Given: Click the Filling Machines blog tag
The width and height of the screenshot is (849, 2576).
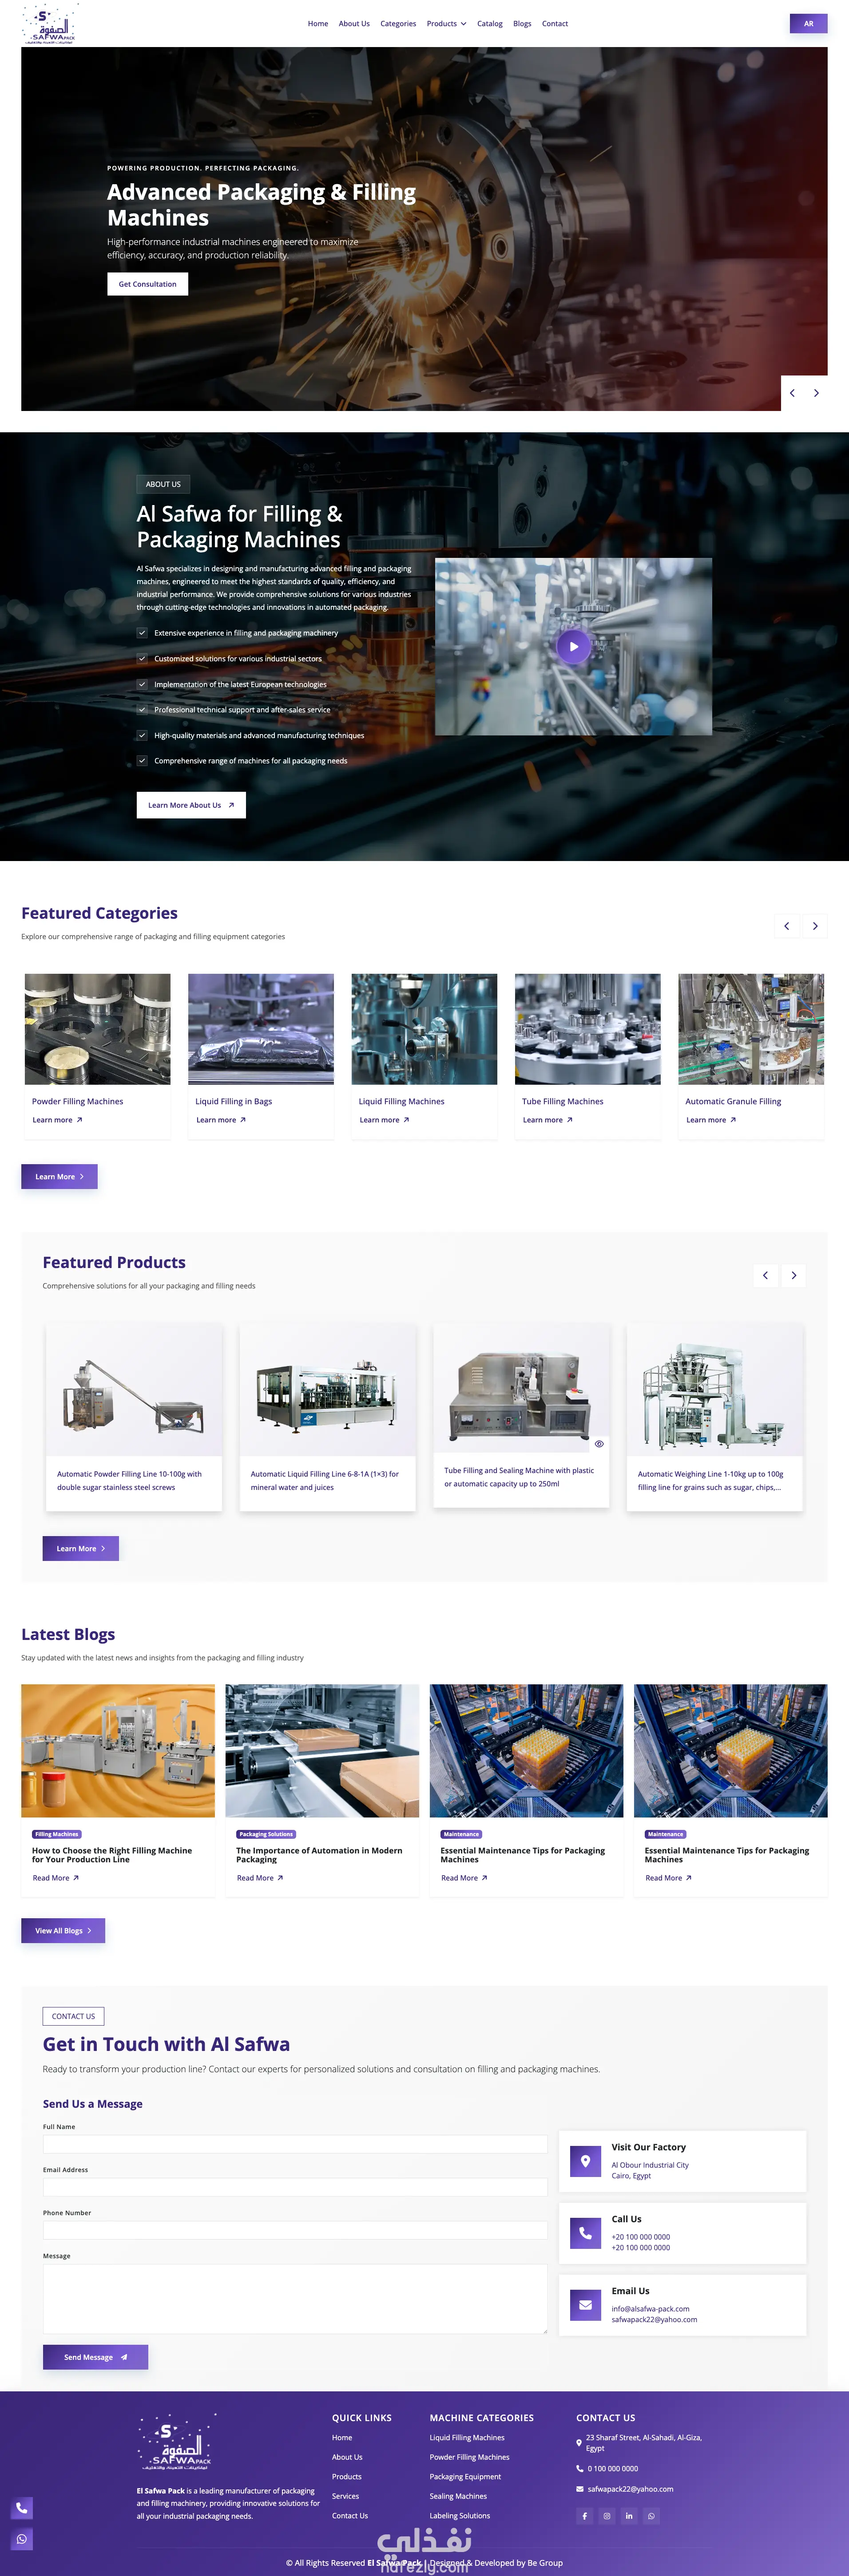Looking at the screenshot, I should 56,1834.
